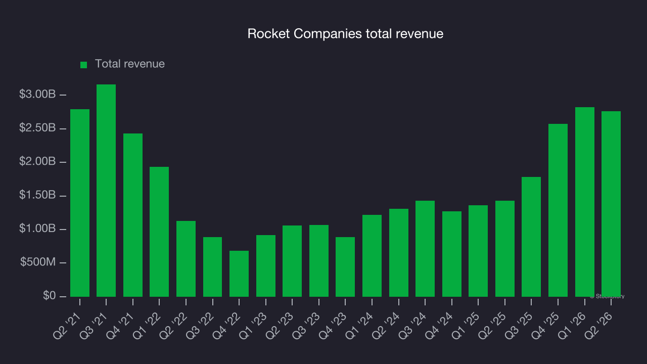Viewport: 647px width, 364px height.
Task: Select the Q4 '25 revenue bar
Action: coord(558,210)
